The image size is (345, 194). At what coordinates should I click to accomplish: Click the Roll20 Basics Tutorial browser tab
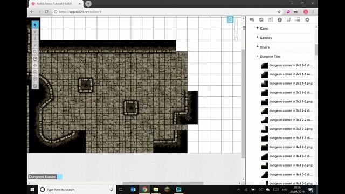56,4
